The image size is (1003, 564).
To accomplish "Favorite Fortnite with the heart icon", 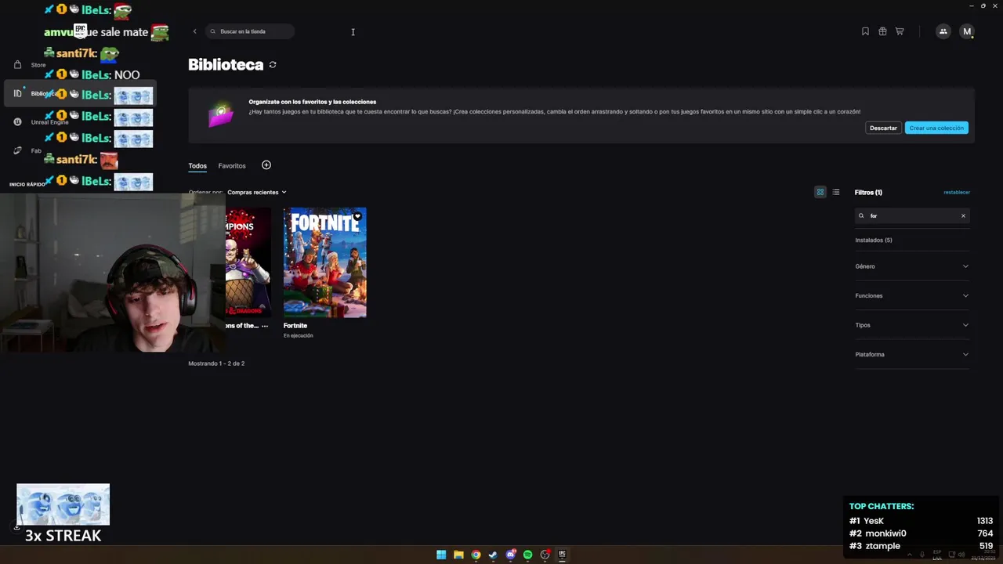I will [x=357, y=216].
